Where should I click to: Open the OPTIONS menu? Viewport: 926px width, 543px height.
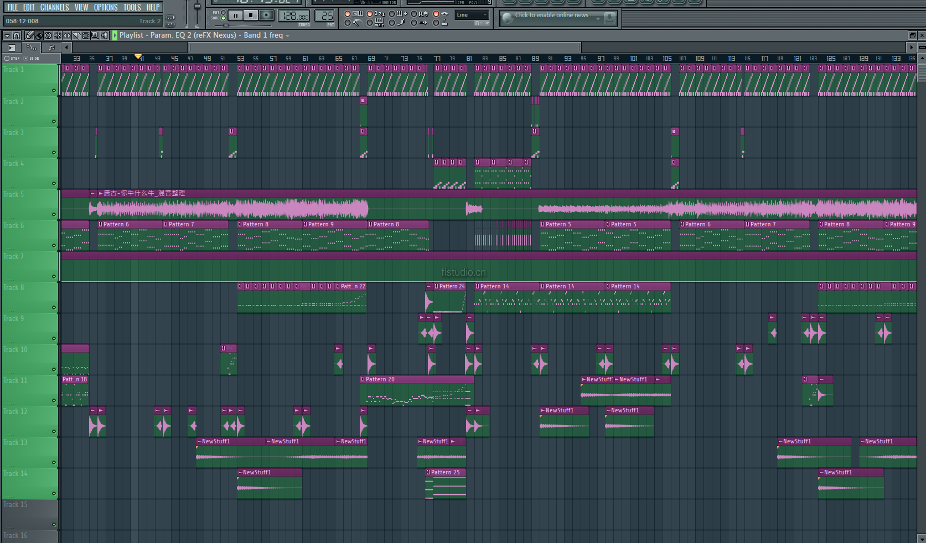(106, 7)
